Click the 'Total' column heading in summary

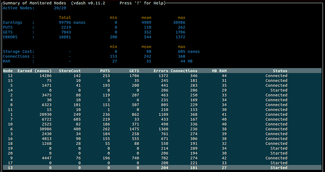pos(65,18)
